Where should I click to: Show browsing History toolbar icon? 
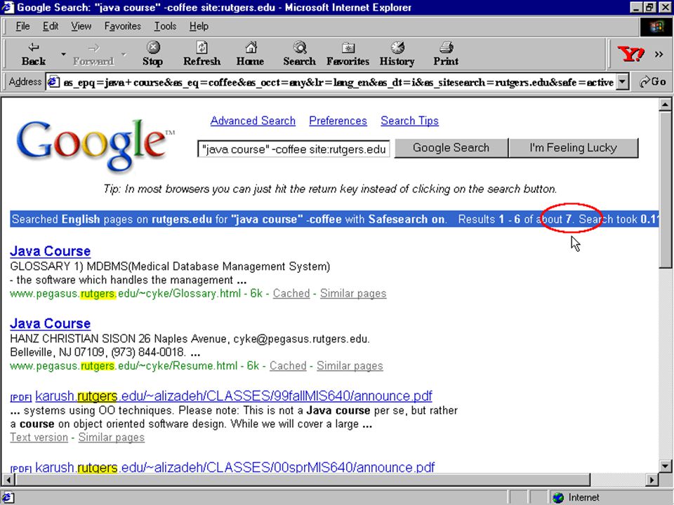click(397, 54)
